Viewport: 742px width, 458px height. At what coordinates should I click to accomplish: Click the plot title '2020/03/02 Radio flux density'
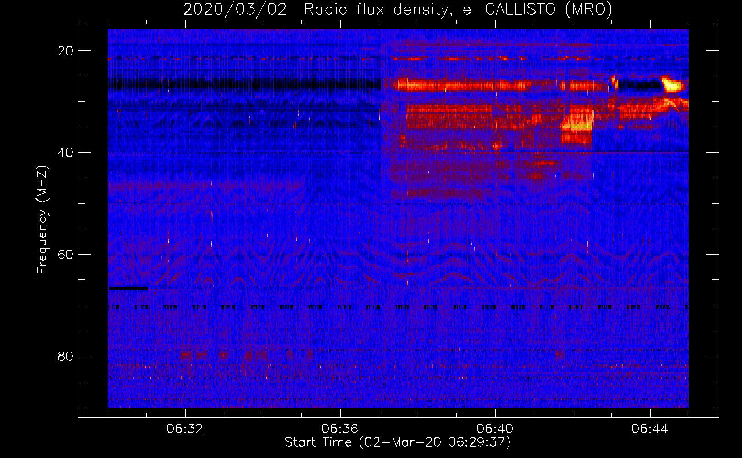click(x=398, y=9)
